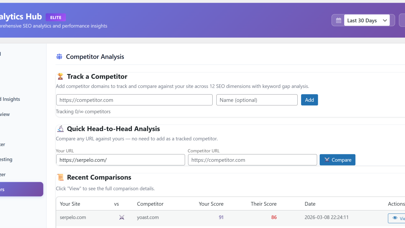Expand the chevron on the date range selector
The width and height of the screenshot is (405, 228).
385,20
